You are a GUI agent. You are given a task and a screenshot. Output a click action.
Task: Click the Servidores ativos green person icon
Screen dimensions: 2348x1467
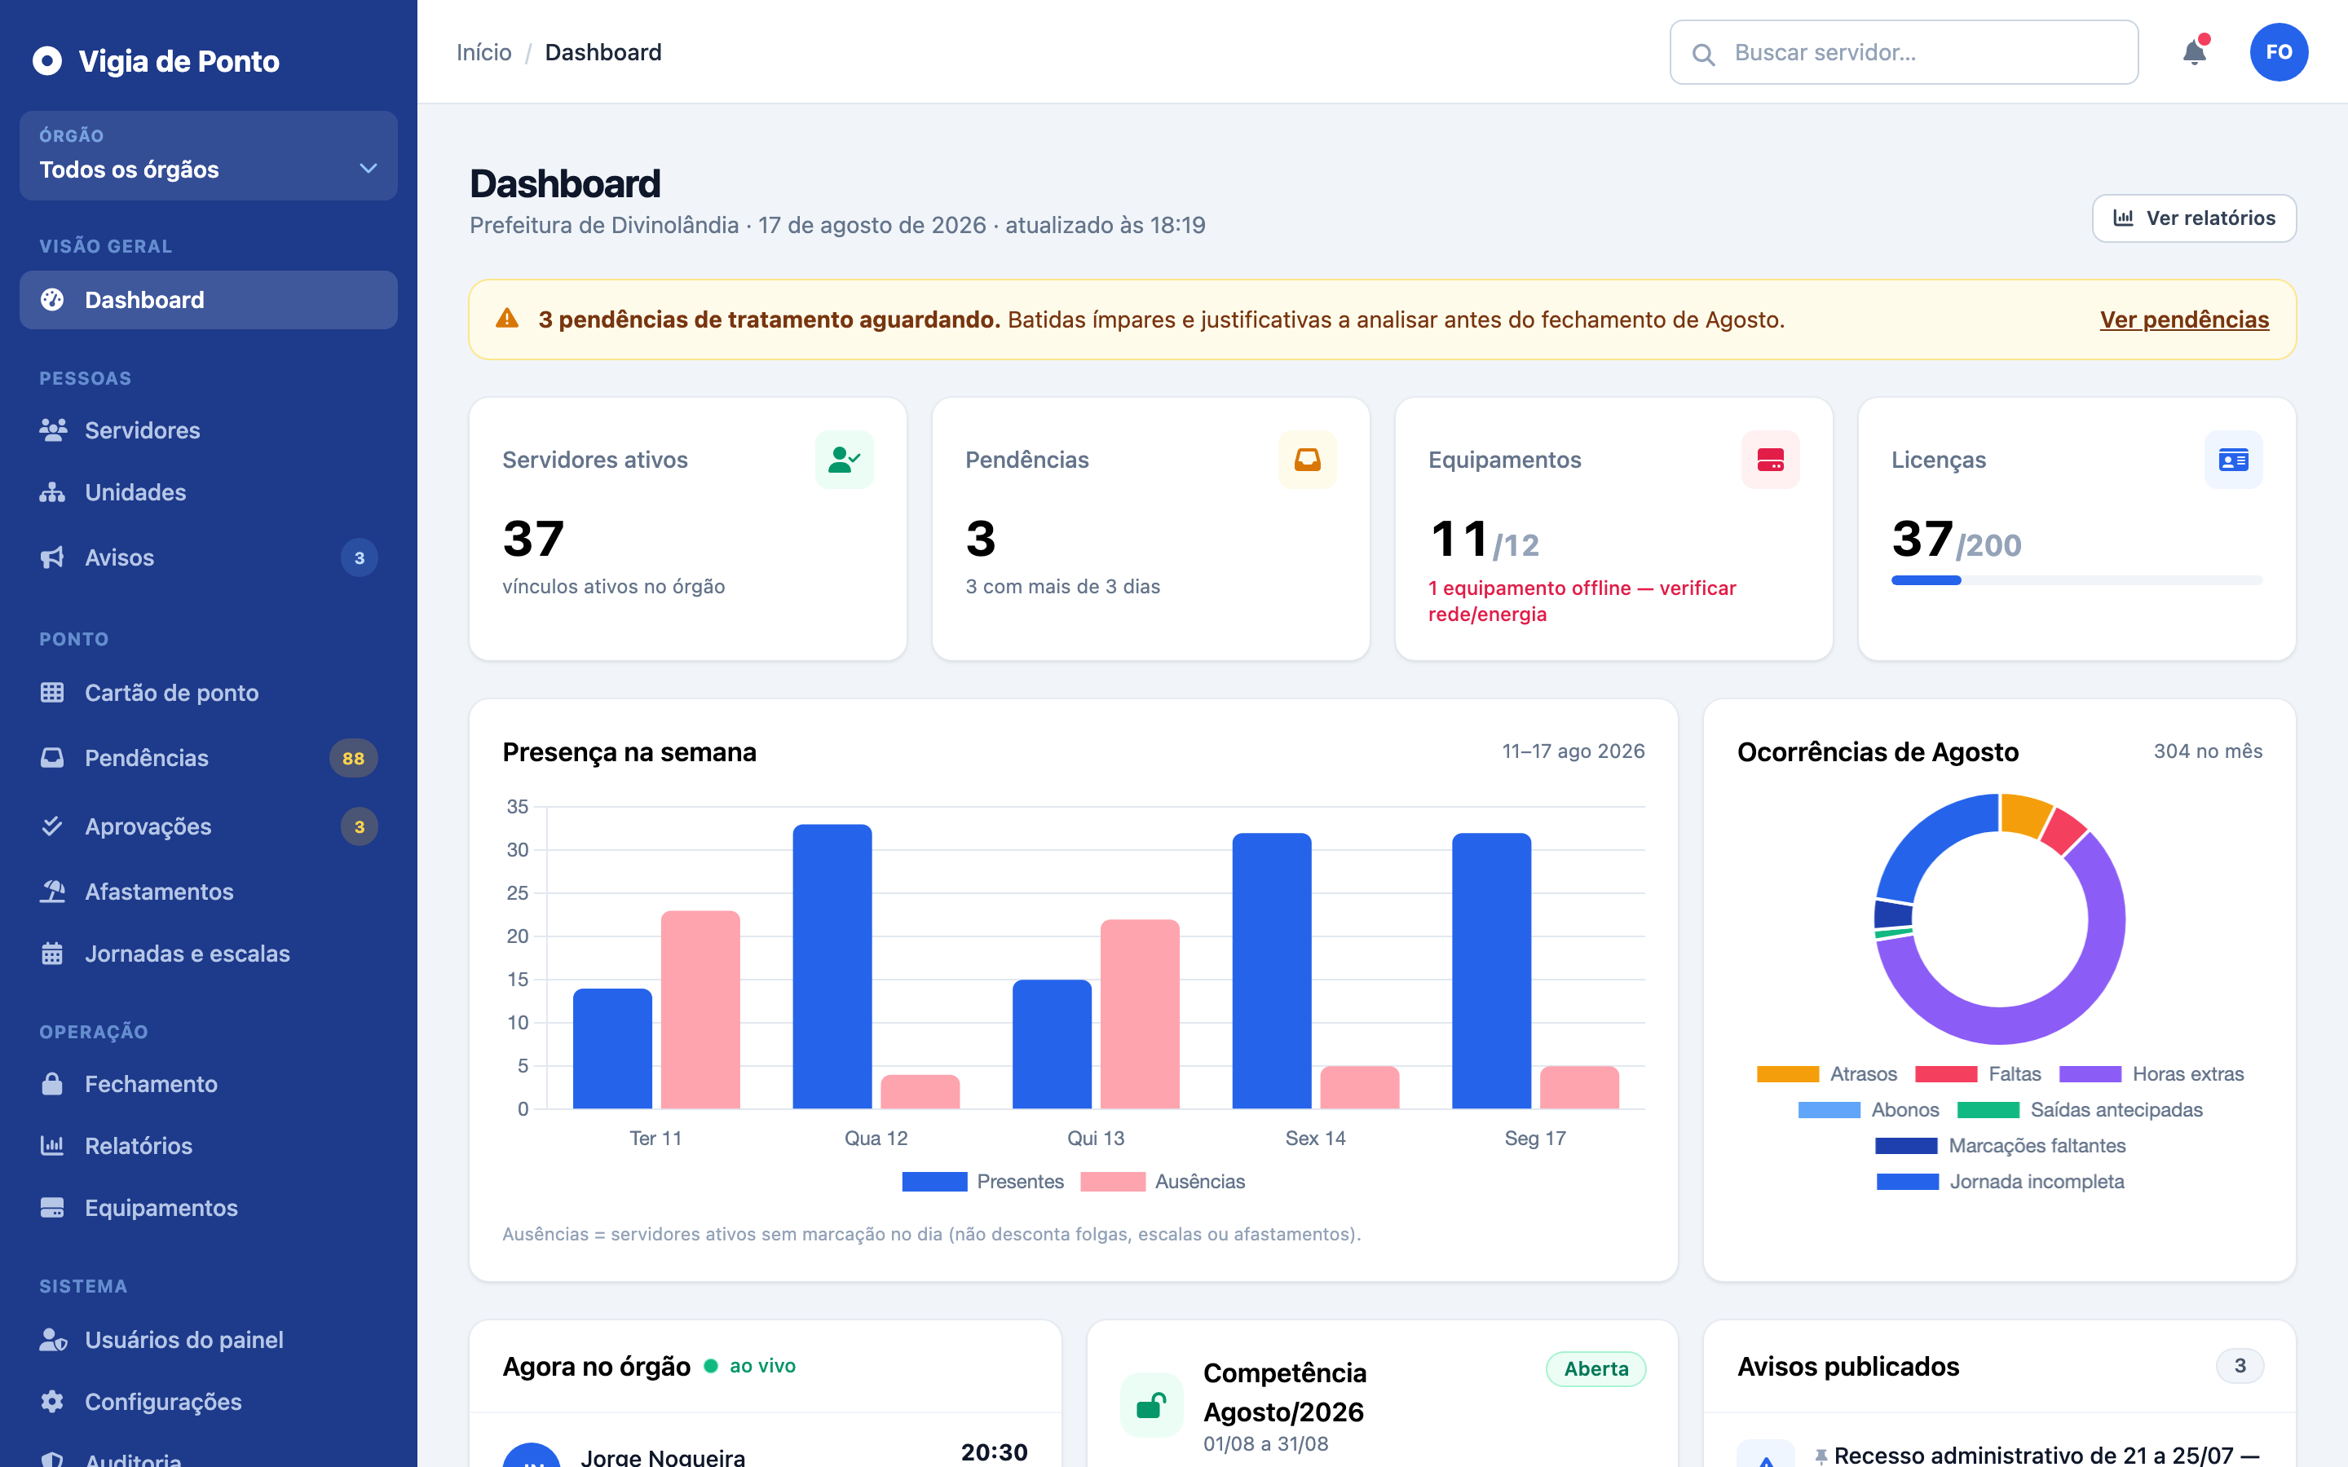[x=844, y=460]
